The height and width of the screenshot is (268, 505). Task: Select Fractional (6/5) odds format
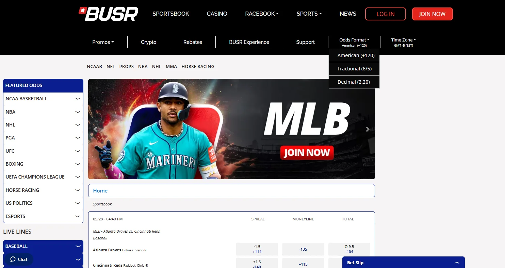(354, 69)
